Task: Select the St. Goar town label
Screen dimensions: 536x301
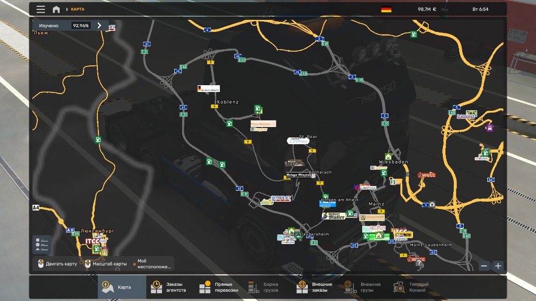Action: pos(308,136)
